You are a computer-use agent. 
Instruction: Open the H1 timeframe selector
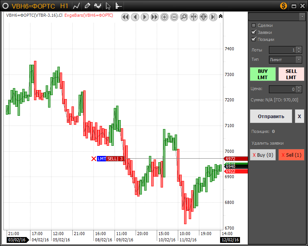[x=64, y=6]
